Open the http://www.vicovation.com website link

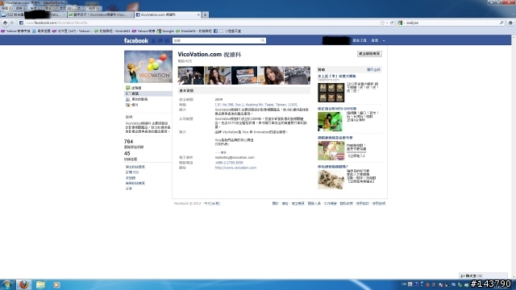[235, 168]
